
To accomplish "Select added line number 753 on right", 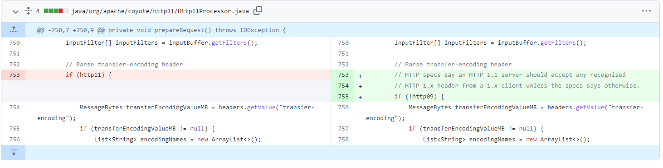I will [x=343, y=75].
